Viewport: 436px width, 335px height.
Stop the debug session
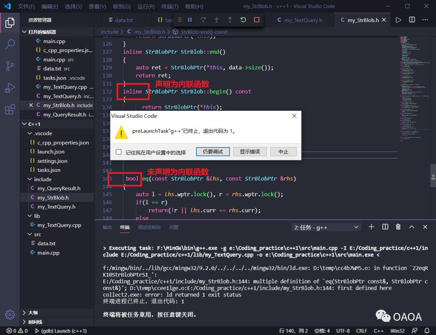(257, 20)
